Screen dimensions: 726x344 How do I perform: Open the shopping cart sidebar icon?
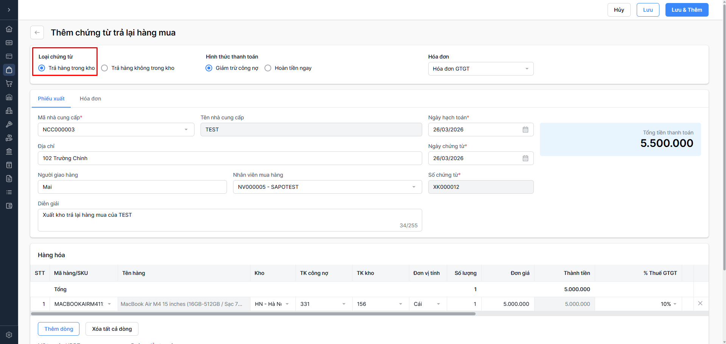(x=9, y=83)
